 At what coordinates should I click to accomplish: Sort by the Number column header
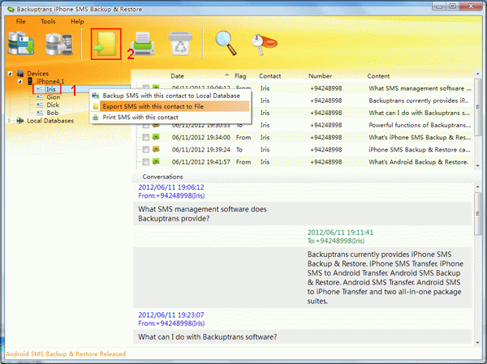coord(320,76)
